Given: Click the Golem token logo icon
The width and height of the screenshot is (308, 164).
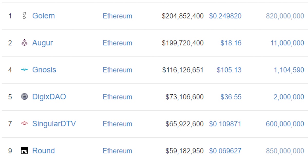Looking at the screenshot, I should tap(24, 16).
